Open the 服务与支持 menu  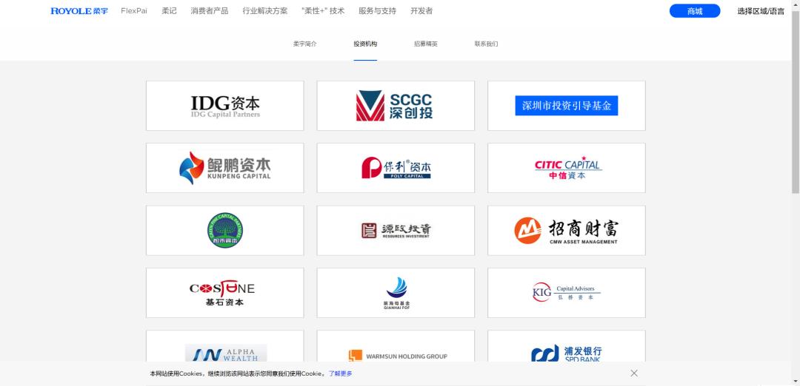(378, 10)
